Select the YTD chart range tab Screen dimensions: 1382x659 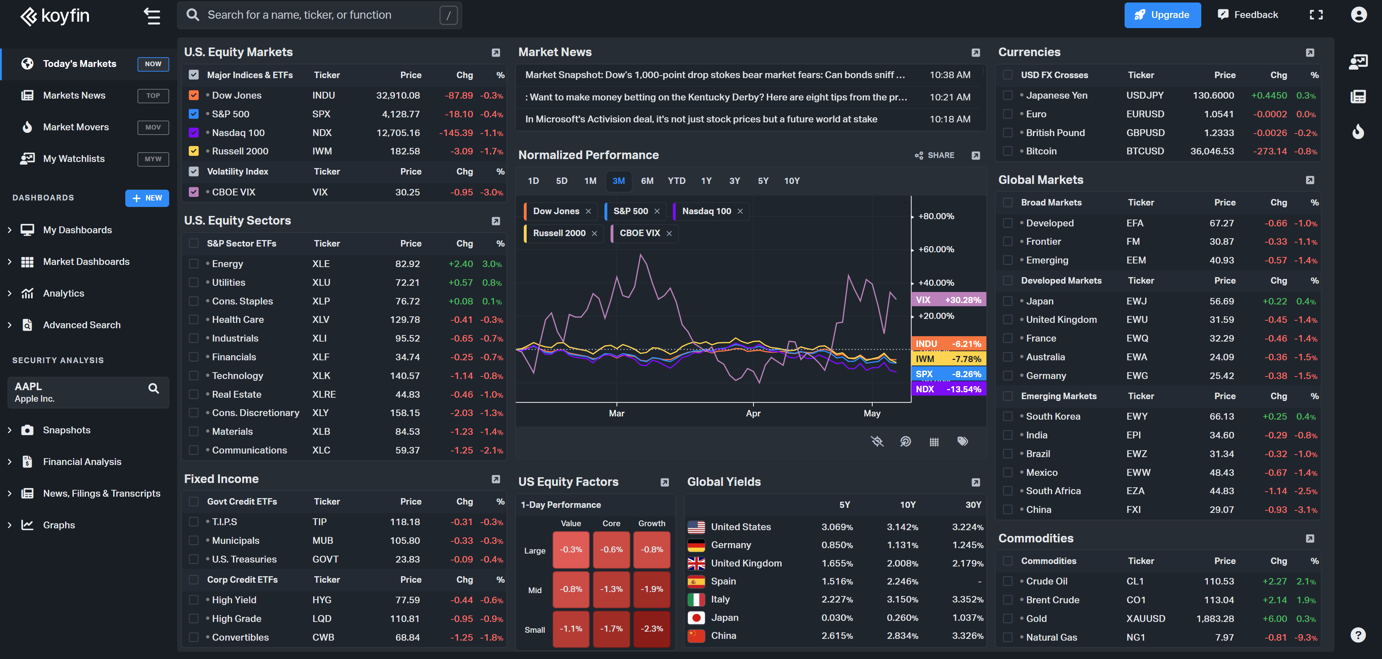(x=676, y=181)
